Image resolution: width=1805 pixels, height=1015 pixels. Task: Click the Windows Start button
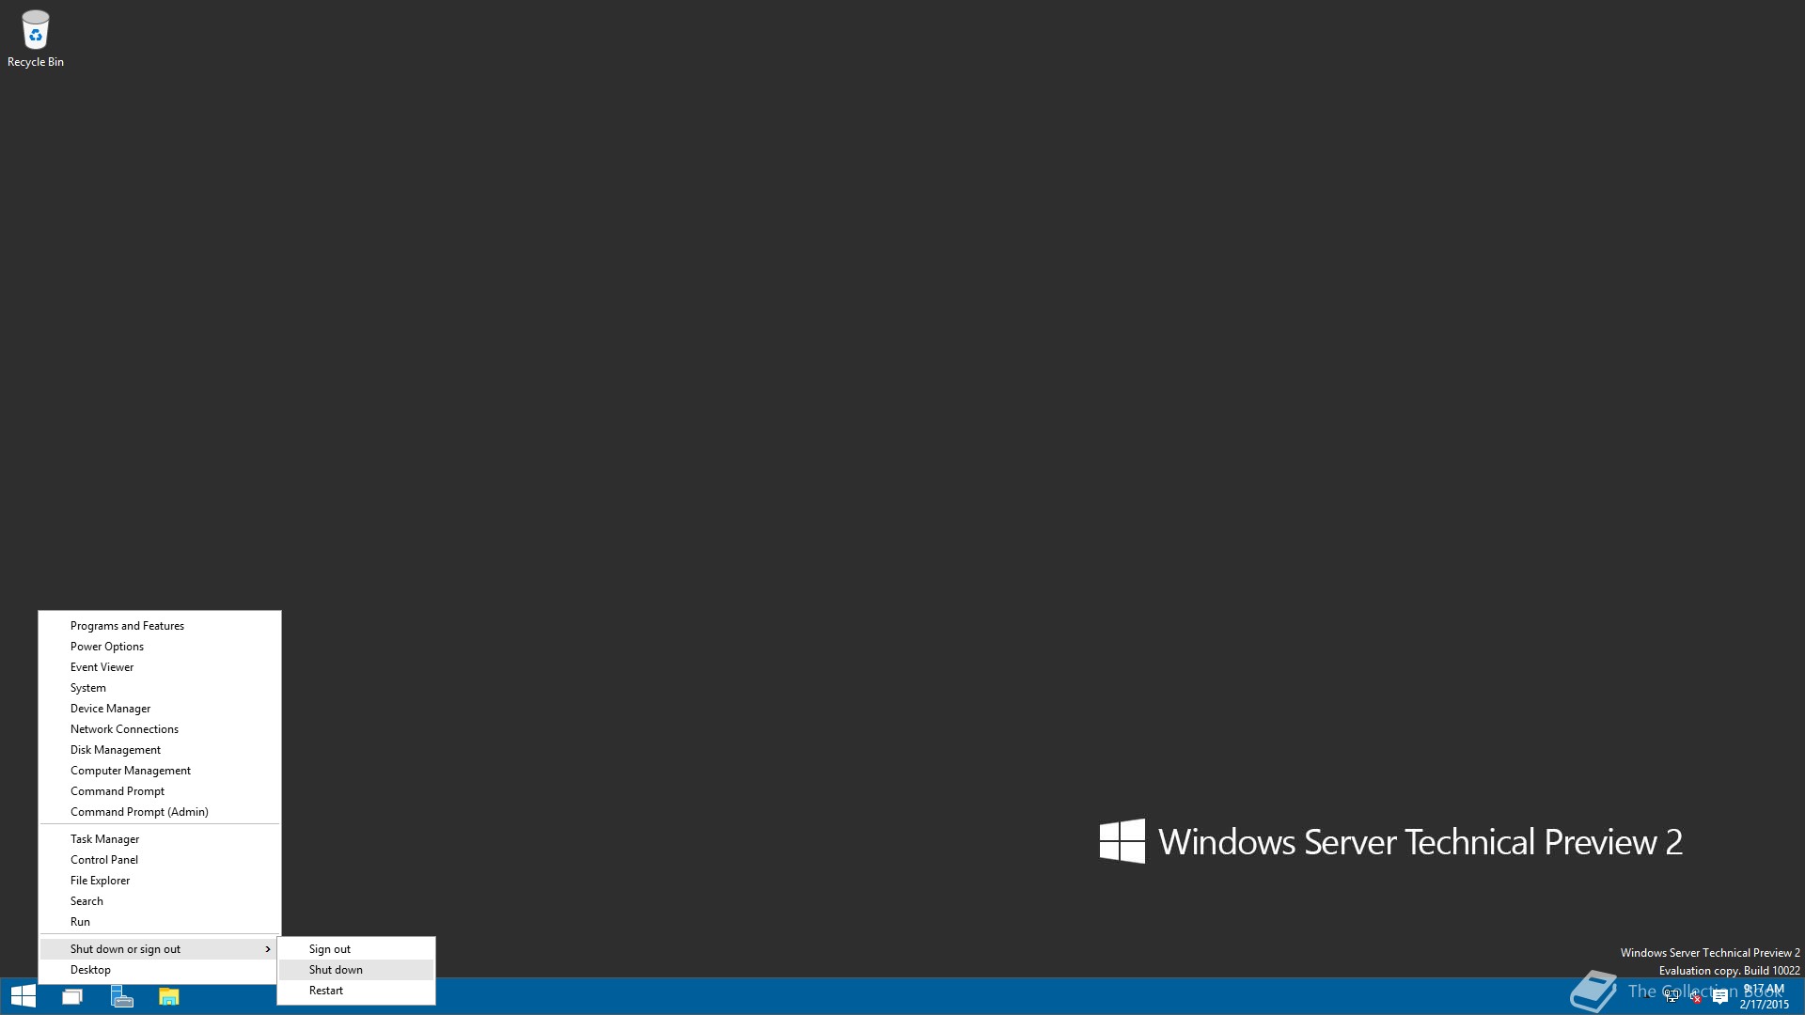[x=23, y=996]
